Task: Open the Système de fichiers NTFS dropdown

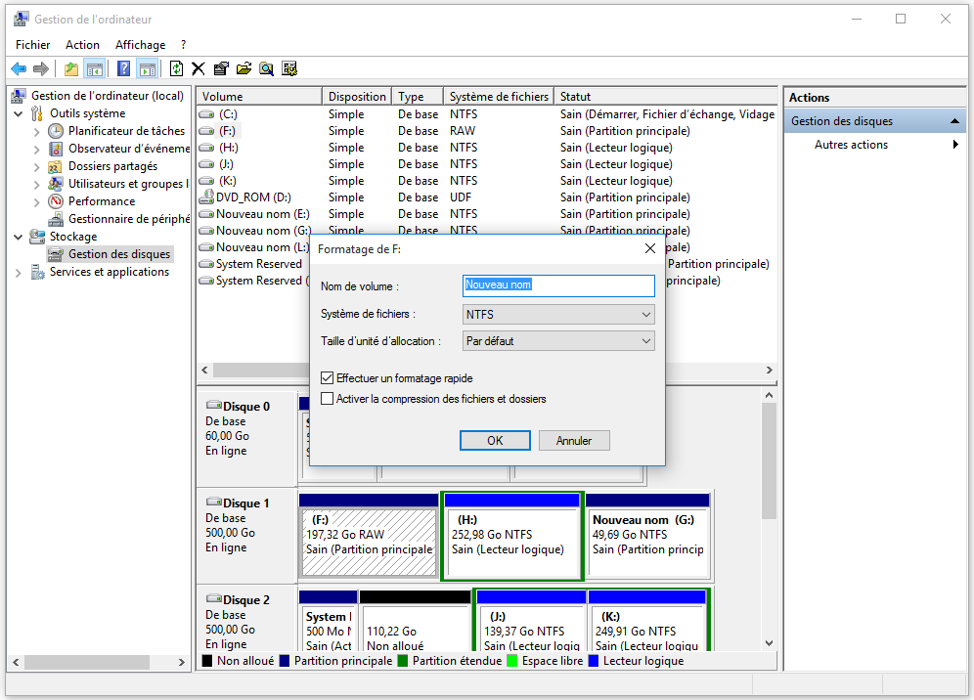Action: [x=558, y=314]
